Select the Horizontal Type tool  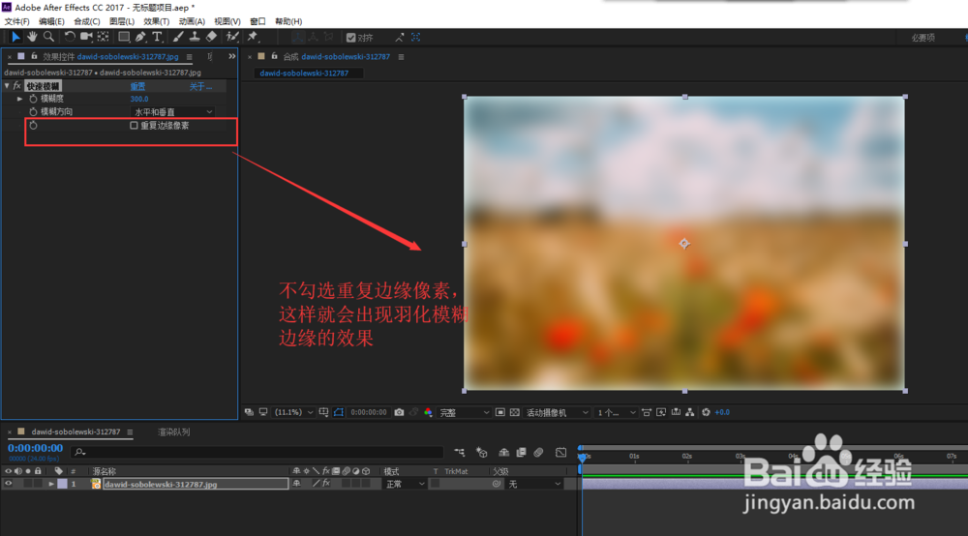(x=158, y=37)
